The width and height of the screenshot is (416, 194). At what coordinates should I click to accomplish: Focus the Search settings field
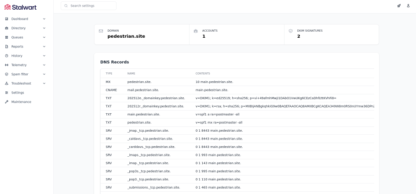coord(89,6)
